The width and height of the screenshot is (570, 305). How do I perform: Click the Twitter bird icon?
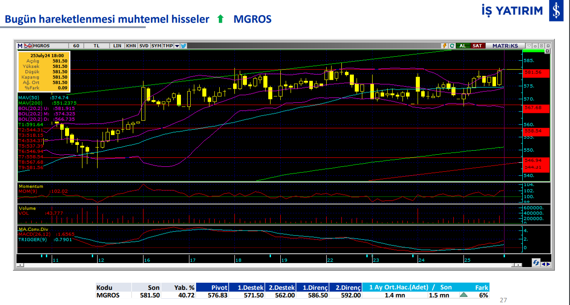183,45
